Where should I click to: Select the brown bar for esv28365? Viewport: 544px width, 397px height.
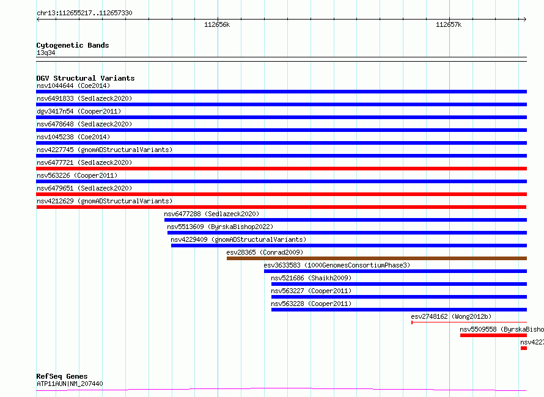(377, 258)
